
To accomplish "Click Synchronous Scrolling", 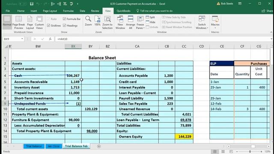I will [x=176, y=22].
